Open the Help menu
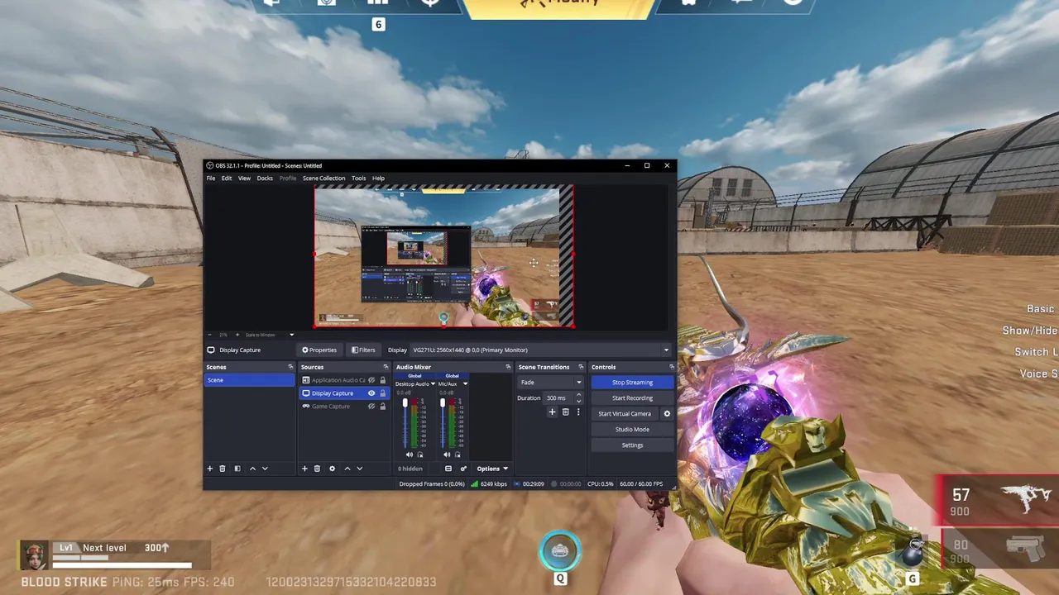1059x595 pixels. (x=378, y=178)
